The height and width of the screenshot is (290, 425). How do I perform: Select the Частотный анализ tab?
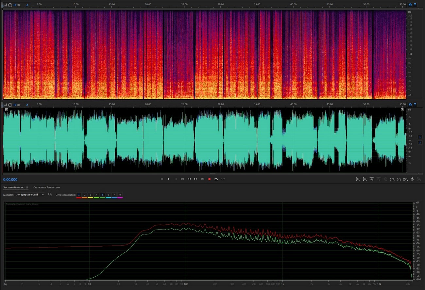coord(14,187)
